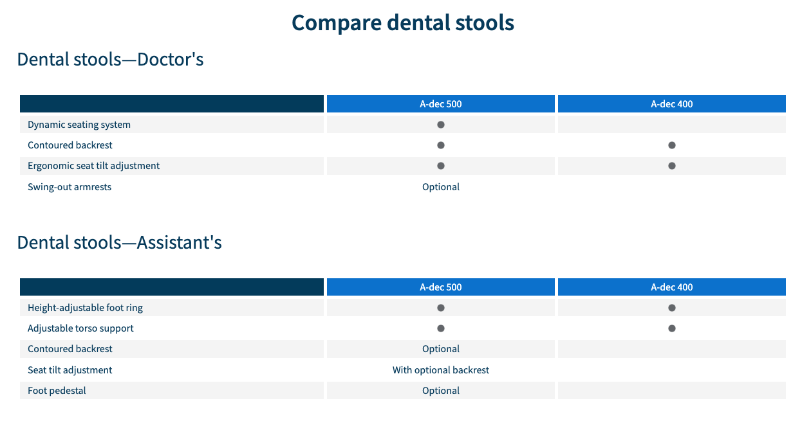Click the "With optional backrest" cell text

[x=441, y=370]
